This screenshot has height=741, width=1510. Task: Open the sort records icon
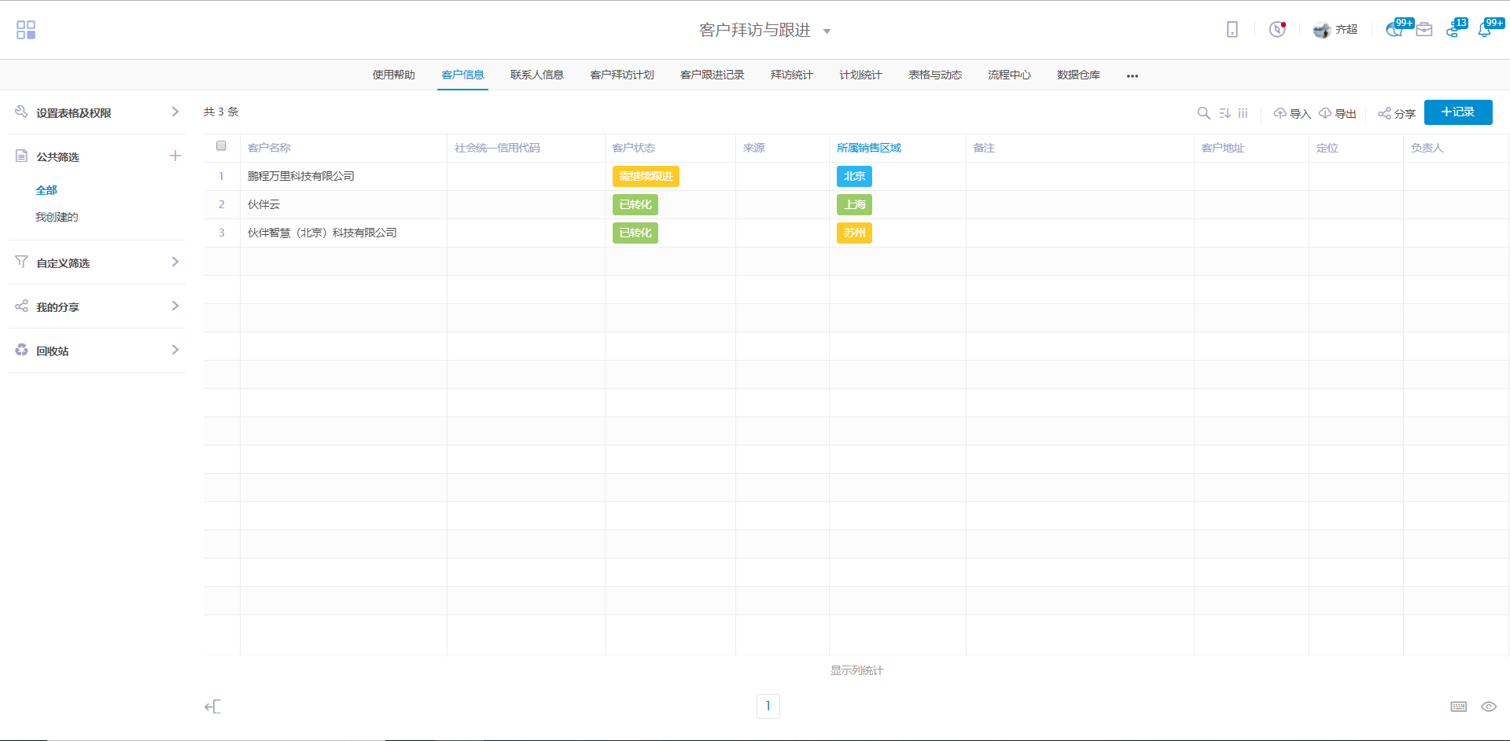(1225, 113)
